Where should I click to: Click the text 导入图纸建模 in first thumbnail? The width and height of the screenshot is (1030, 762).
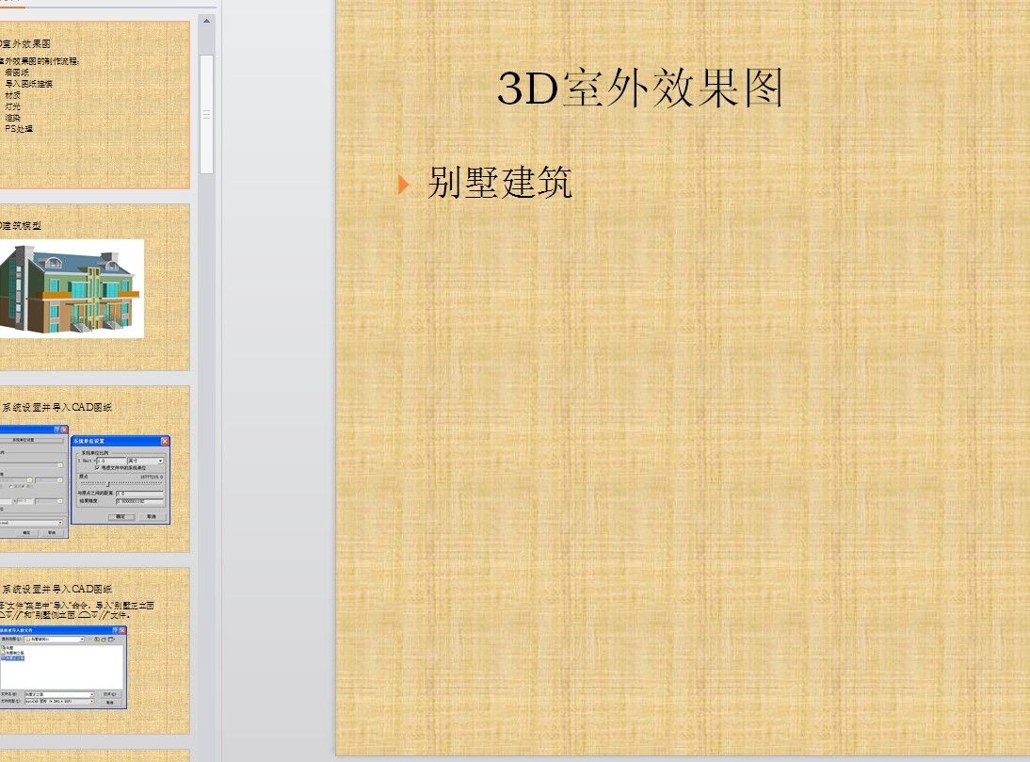(28, 84)
